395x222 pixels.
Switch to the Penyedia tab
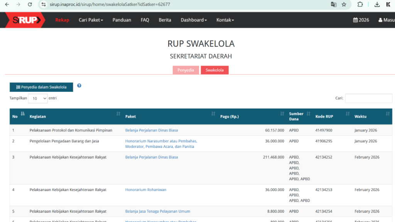186,70
